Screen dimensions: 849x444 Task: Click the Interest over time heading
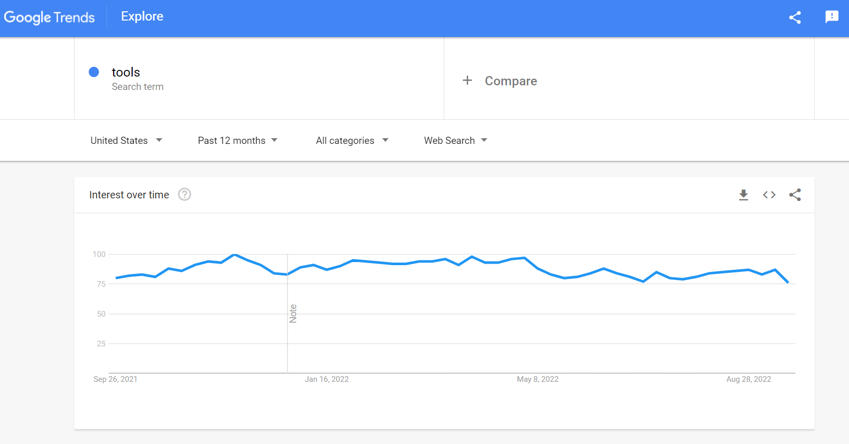pyautogui.click(x=129, y=195)
